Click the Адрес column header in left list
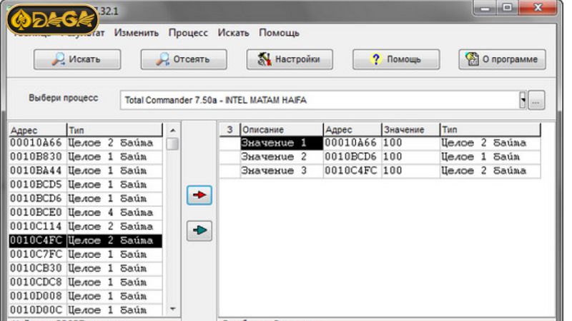 click(38, 130)
